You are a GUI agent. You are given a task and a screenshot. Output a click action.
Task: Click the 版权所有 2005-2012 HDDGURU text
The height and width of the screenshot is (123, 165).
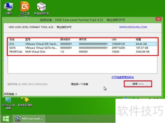point(27,84)
